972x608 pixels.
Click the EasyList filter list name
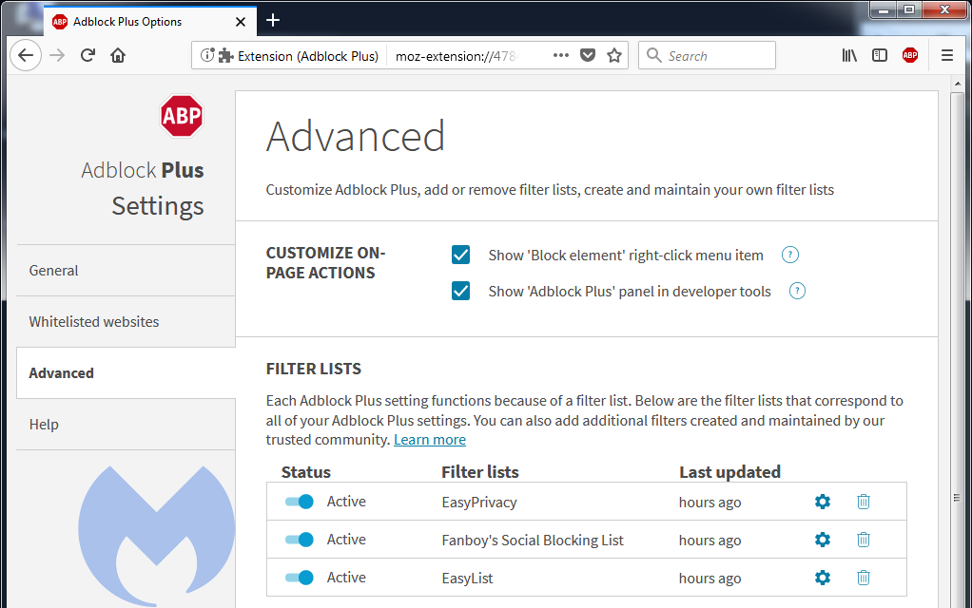467,579
